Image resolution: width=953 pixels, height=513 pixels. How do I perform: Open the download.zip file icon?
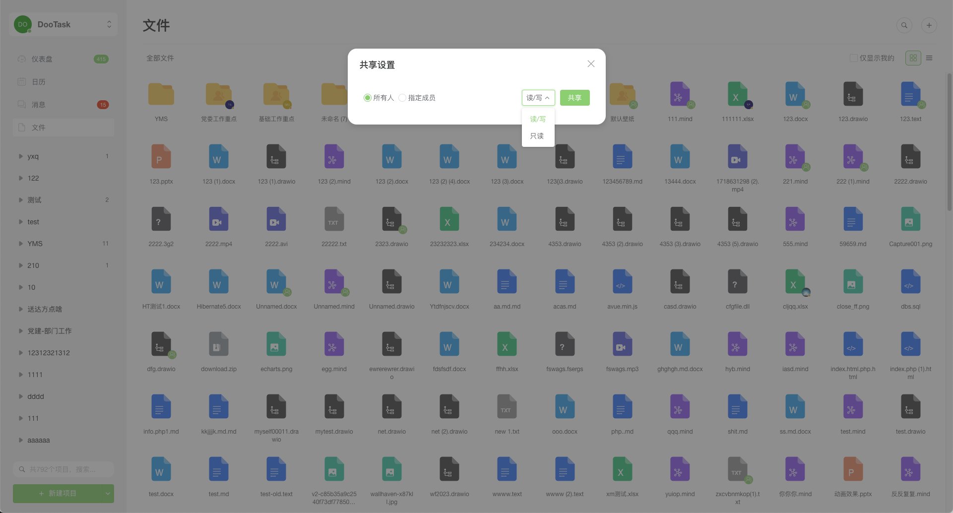(218, 345)
